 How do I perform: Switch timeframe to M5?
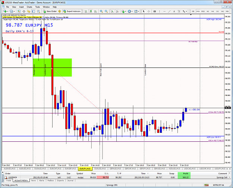pos(193,11)
